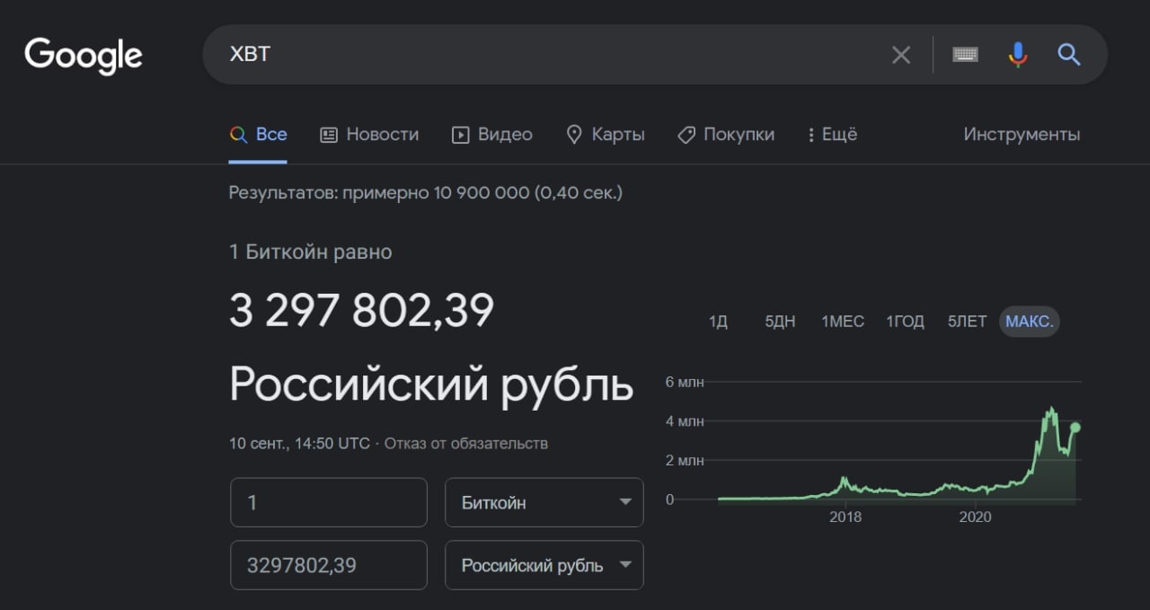Submit search with the magnifier icon
Viewport: 1150px width, 610px height.
tap(1068, 55)
